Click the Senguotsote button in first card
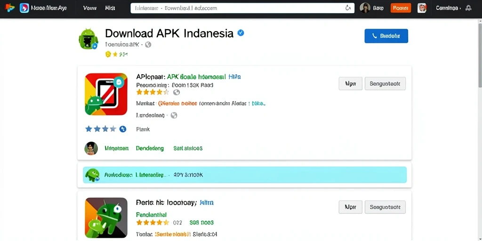482x241 pixels. (x=385, y=84)
